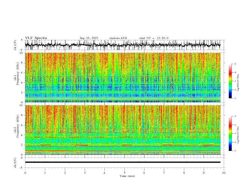Click the date 'Sep. 25, 2025'

click(x=89, y=38)
